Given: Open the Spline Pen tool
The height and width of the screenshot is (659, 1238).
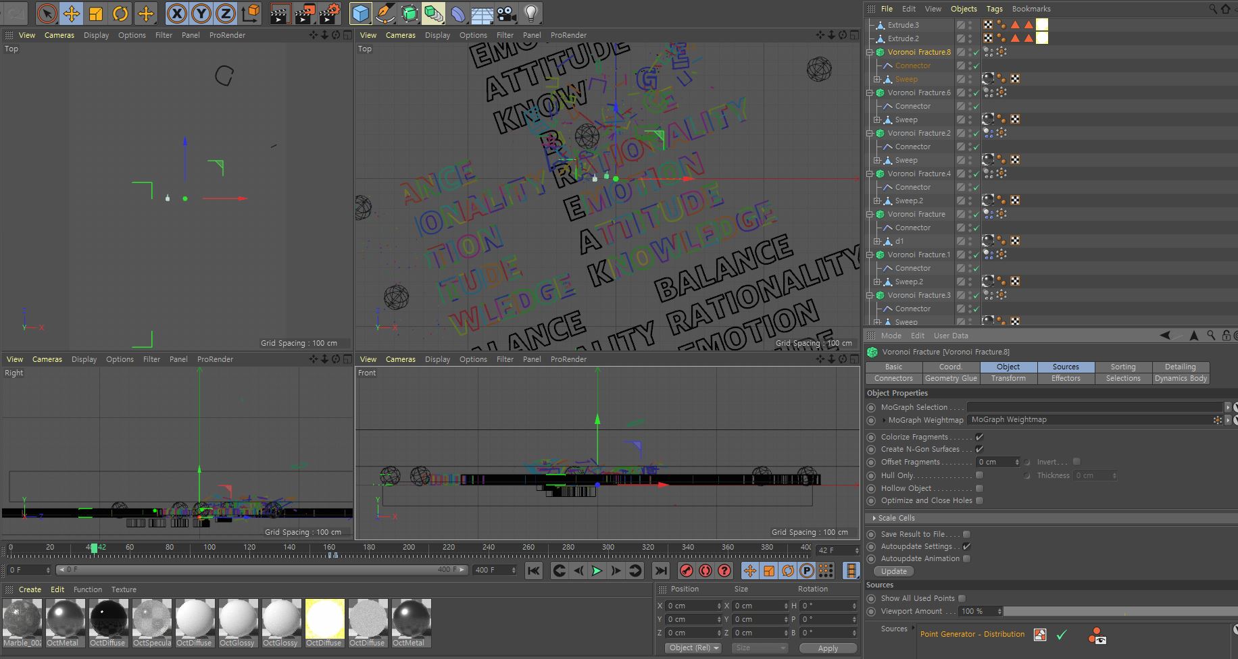Looking at the screenshot, I should pyautogui.click(x=385, y=13).
